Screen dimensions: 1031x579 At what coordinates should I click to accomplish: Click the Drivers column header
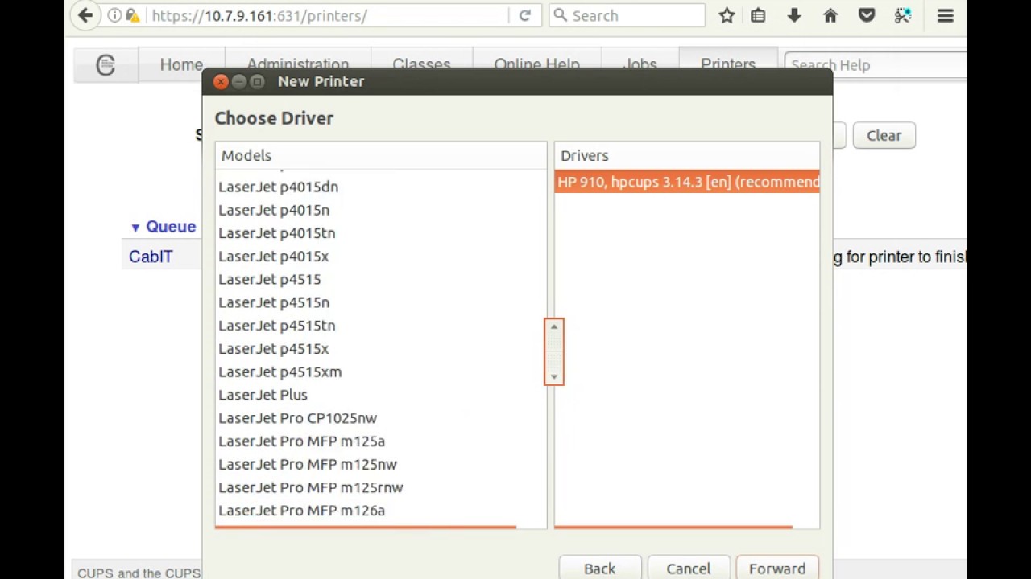[x=687, y=156]
